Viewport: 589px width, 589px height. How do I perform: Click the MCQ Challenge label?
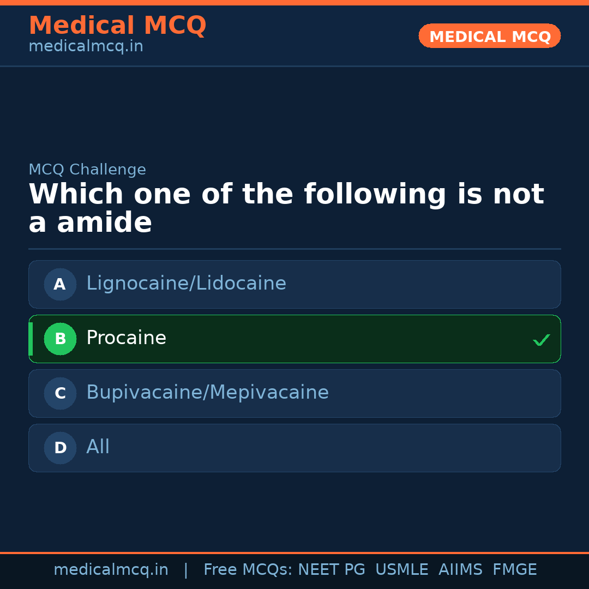click(87, 170)
